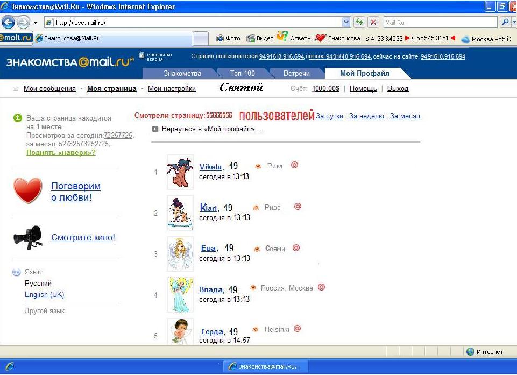The image size is (517, 375).
Task: Open Vikela's avatar thumbnail
Action: pos(180,172)
